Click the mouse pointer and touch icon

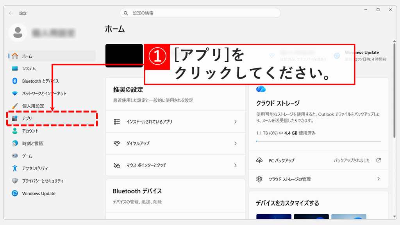click(x=117, y=165)
